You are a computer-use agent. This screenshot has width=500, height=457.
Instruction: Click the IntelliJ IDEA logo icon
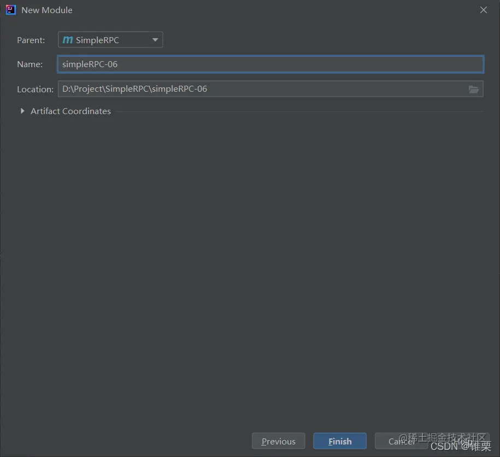[x=10, y=10]
